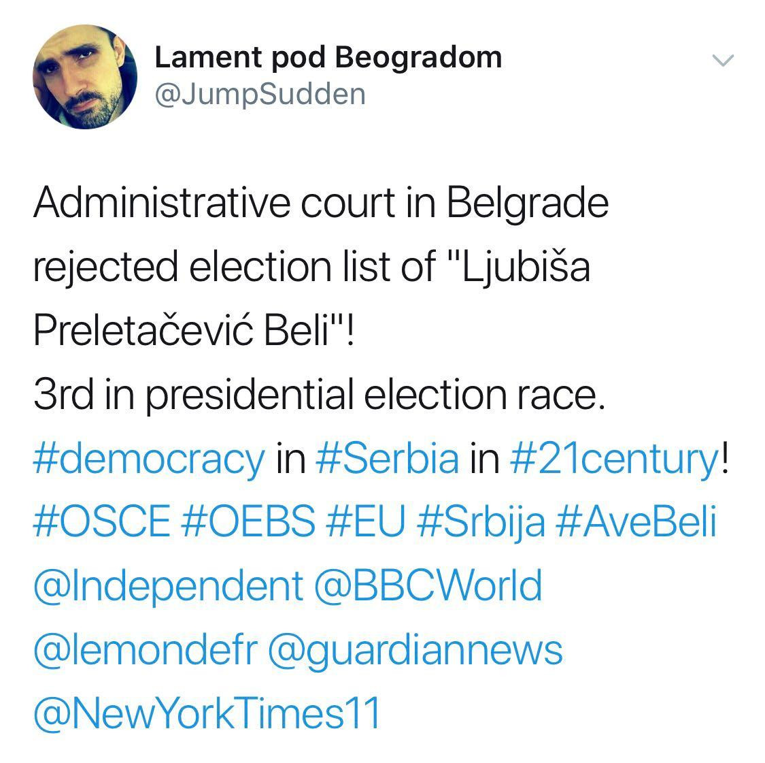The height and width of the screenshot is (763, 765).
Task: Open the #21century hashtag
Action: pos(613,459)
